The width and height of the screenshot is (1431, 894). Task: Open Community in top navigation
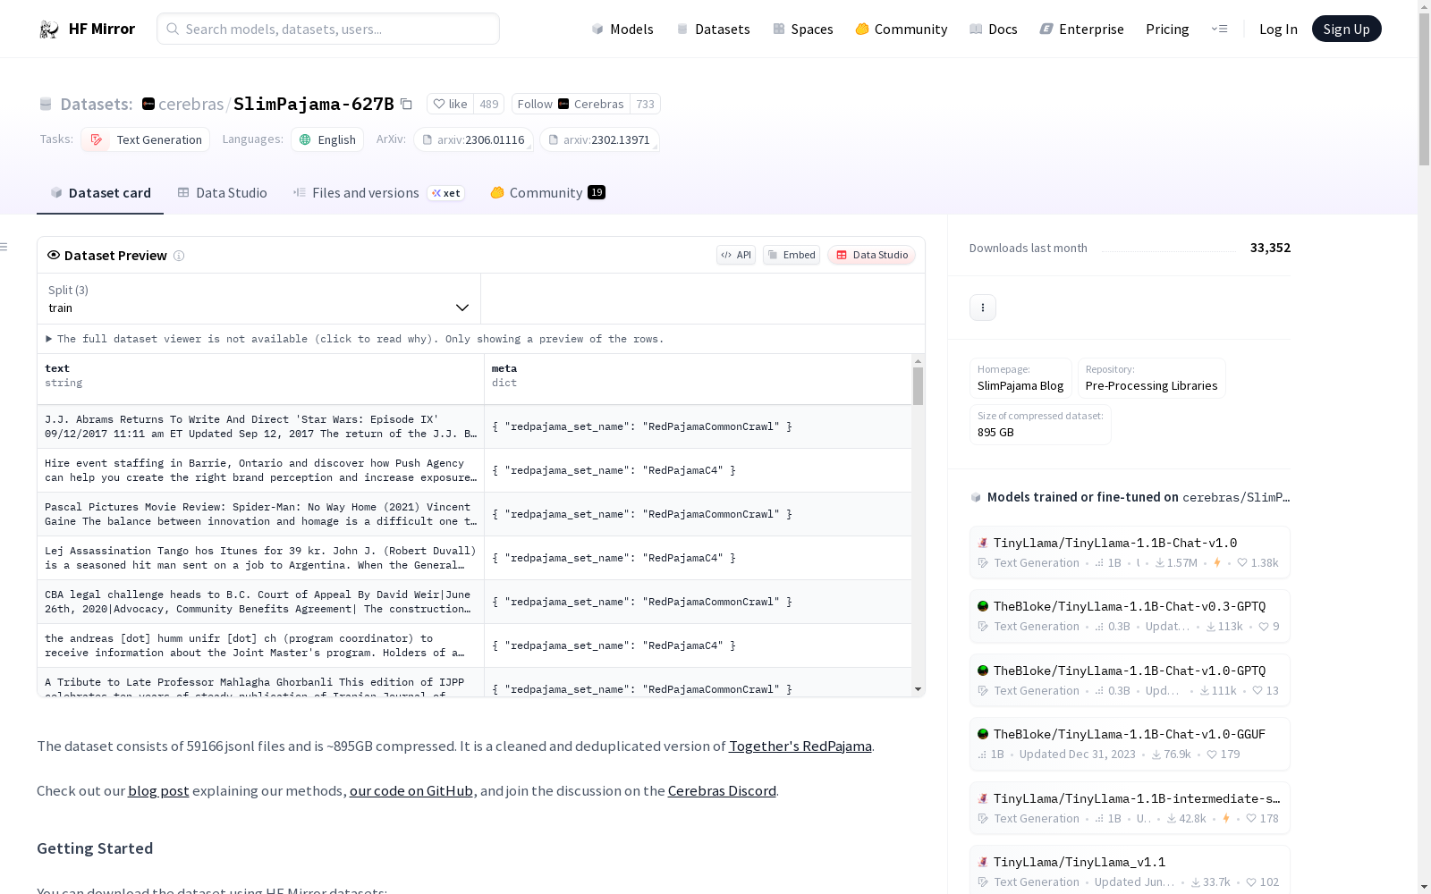coord(902,30)
